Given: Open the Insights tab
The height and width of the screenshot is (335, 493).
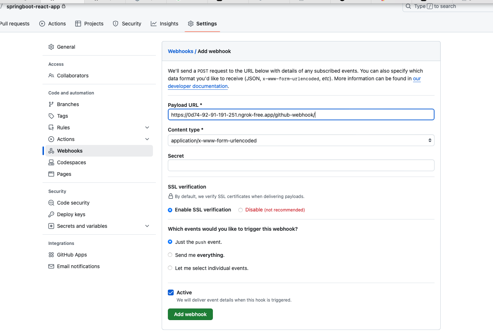Looking at the screenshot, I should tap(165, 24).
